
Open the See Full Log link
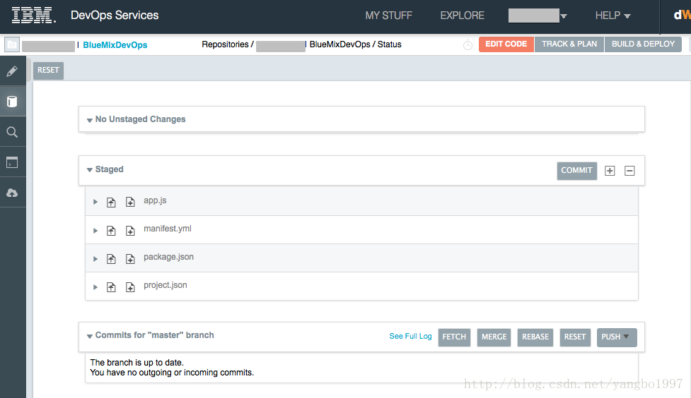[x=410, y=336]
